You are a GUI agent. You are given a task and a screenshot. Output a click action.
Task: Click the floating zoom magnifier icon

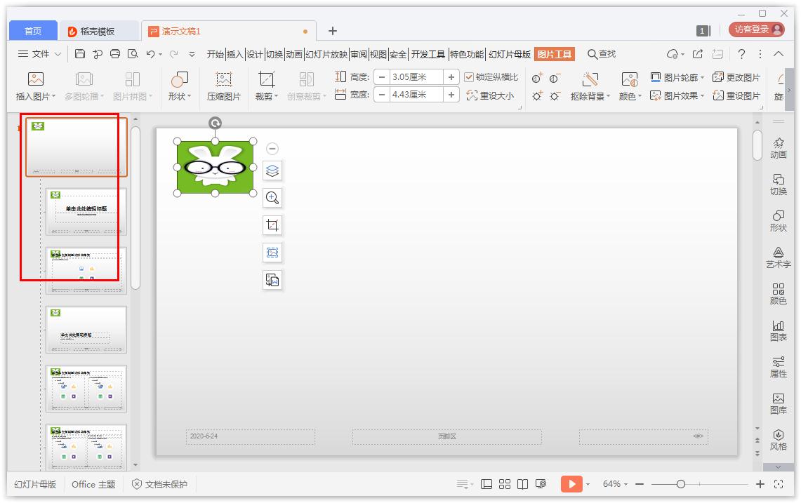(272, 198)
